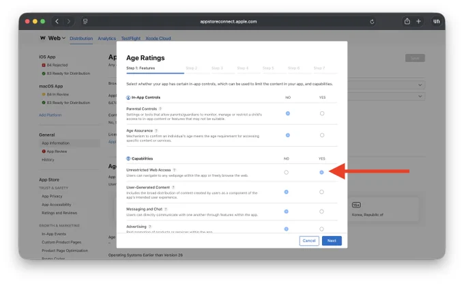The height and width of the screenshot is (284, 464).
Task: Click the yellow status icon for 8.4 In Review
Action: (44, 94)
